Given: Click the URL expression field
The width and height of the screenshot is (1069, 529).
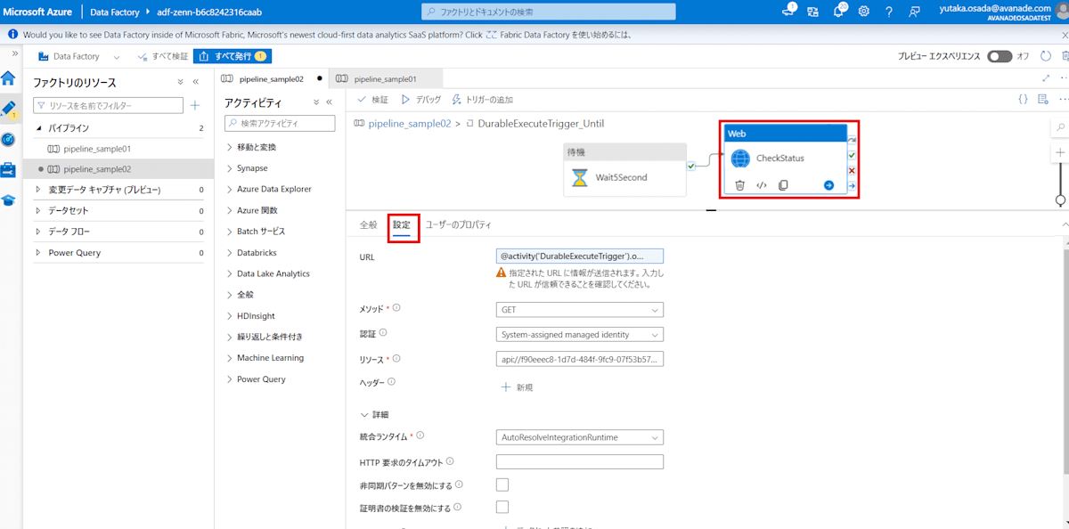Looking at the screenshot, I should [x=579, y=256].
